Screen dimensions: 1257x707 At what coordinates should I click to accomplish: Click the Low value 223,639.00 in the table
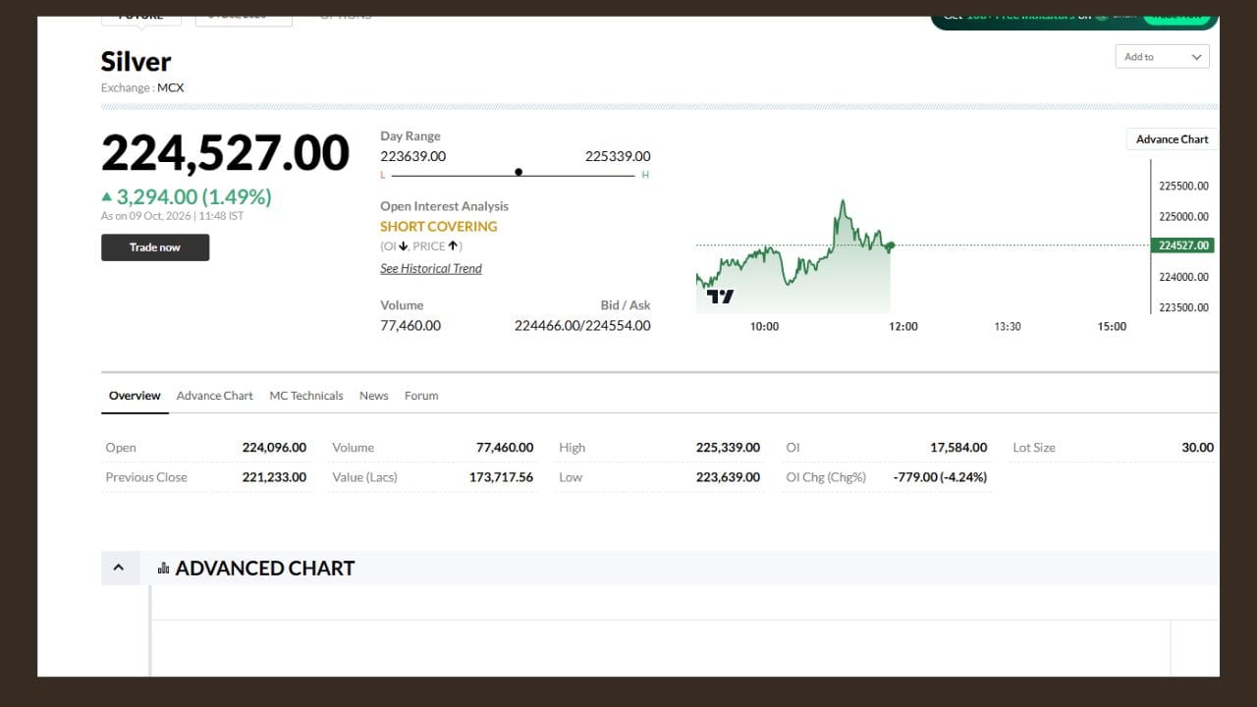[x=728, y=477]
